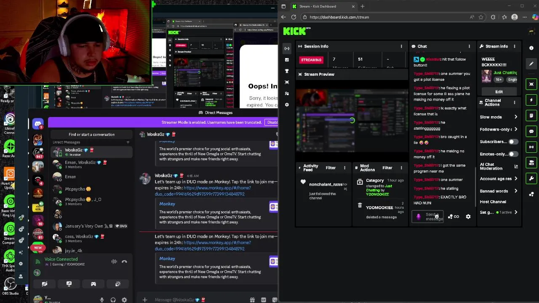Click Find or start a conversation field
Viewport: 539px width, 303px height.
tap(91, 135)
